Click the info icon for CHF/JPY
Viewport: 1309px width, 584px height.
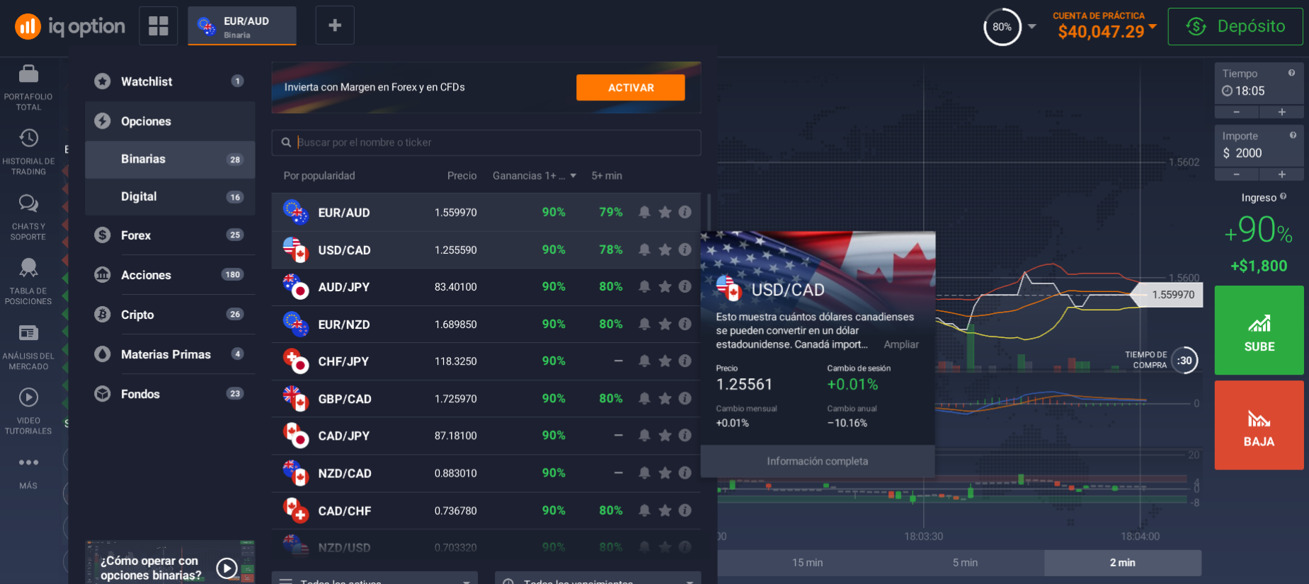click(685, 361)
